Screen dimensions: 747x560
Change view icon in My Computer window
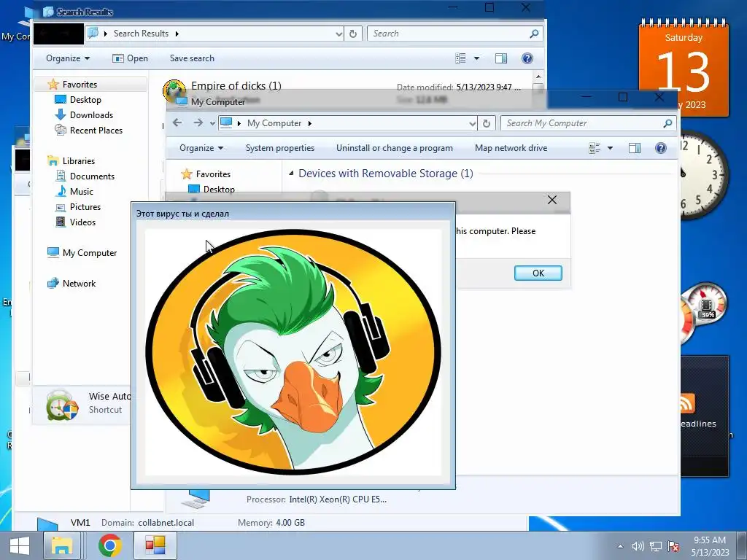[594, 147]
